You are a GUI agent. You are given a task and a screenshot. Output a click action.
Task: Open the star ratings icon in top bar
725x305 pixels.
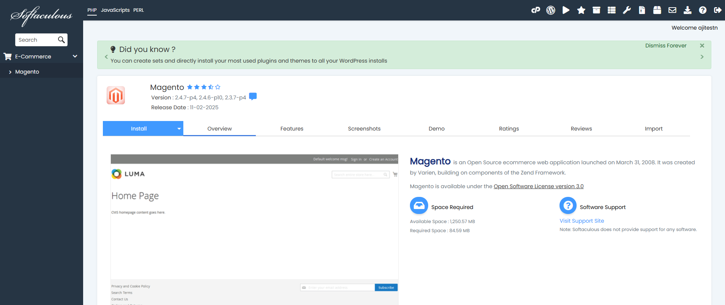[581, 10]
